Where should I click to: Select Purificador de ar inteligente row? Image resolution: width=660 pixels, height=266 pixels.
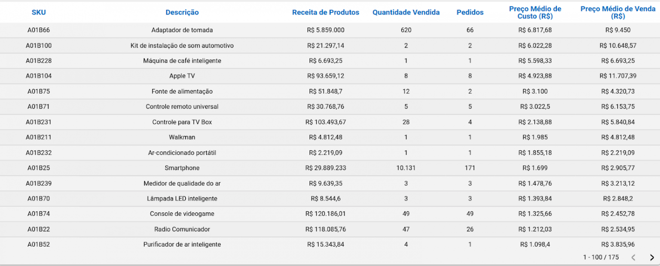pos(182,245)
